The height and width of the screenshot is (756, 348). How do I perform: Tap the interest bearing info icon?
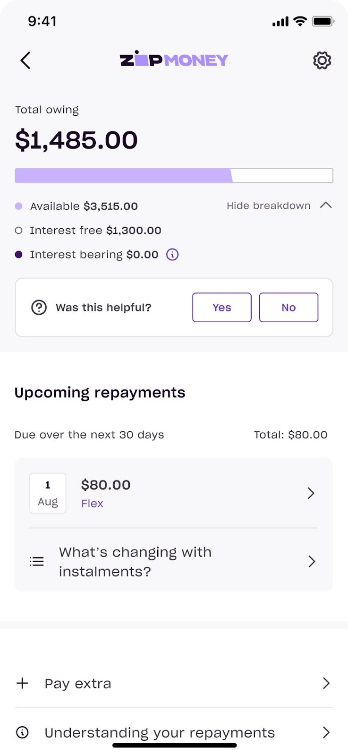coord(172,255)
